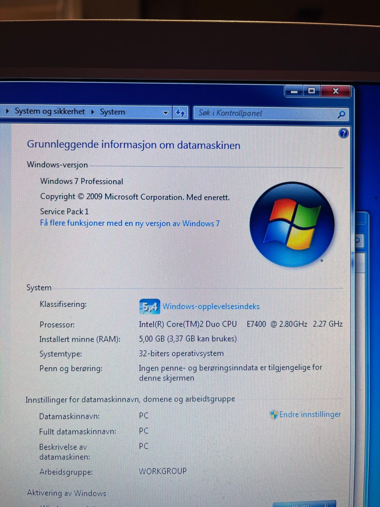Open the Windows-opplevelsesindeks link
This screenshot has height=507, width=380.
click(x=211, y=307)
